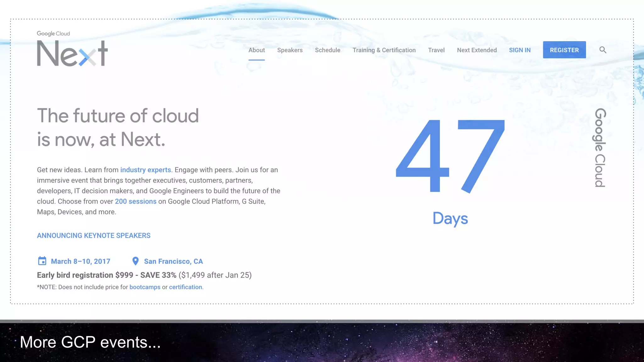
Task: Open the Next Extended page
Action: tap(477, 50)
